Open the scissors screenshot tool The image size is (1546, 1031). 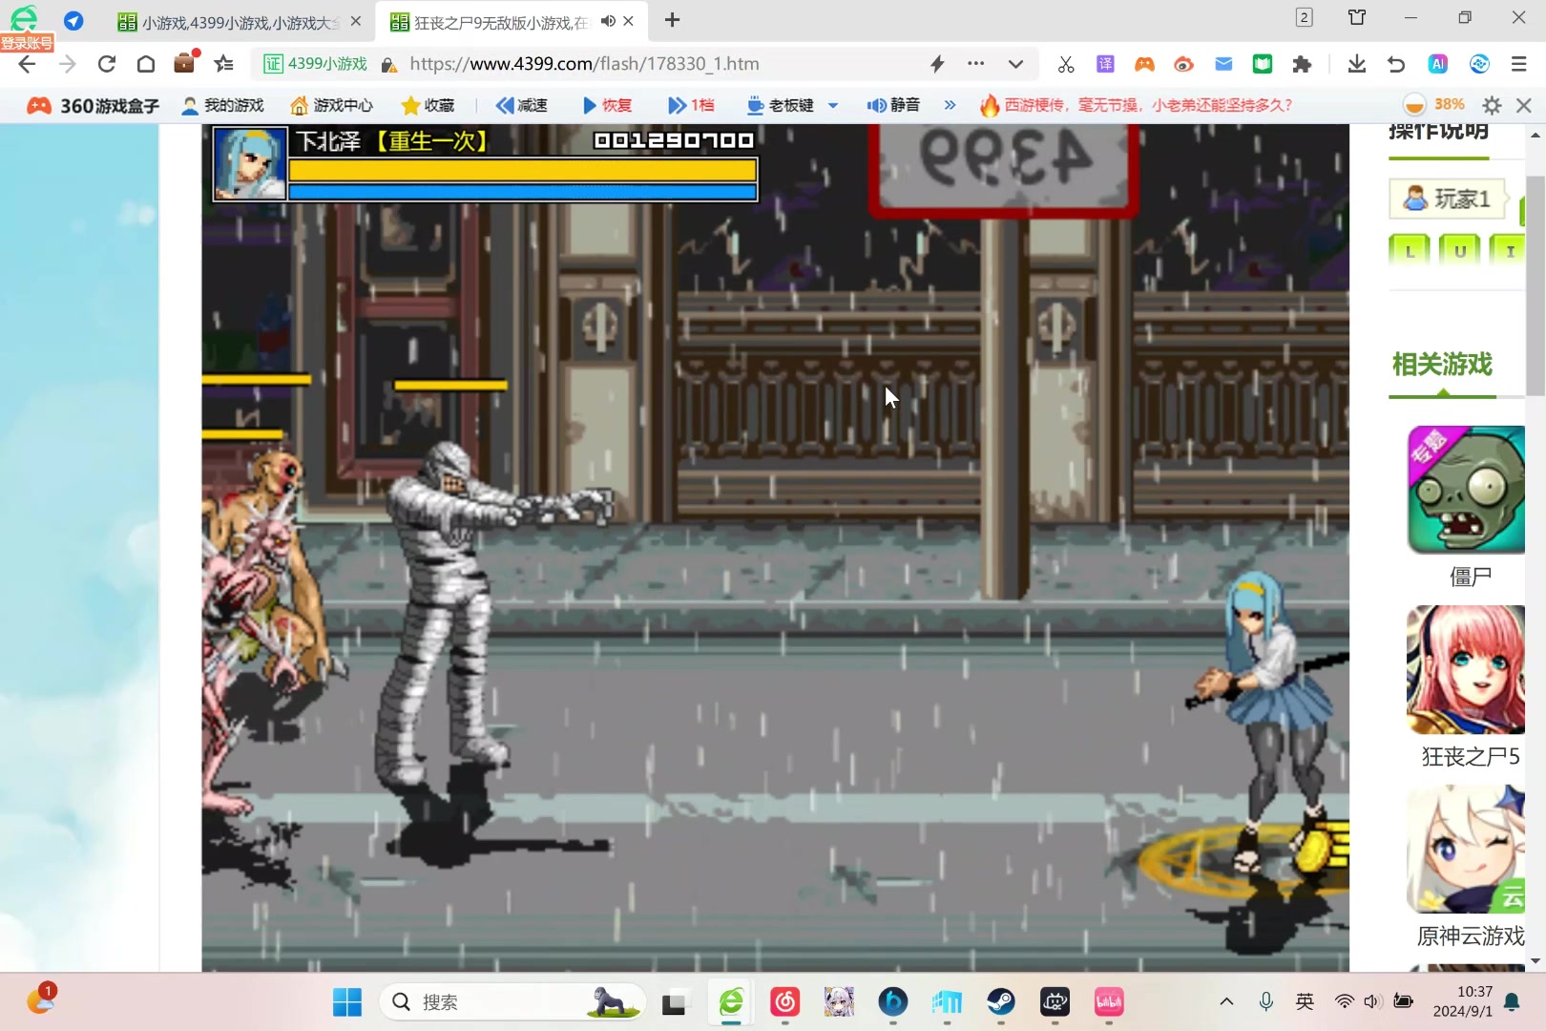point(1066,64)
